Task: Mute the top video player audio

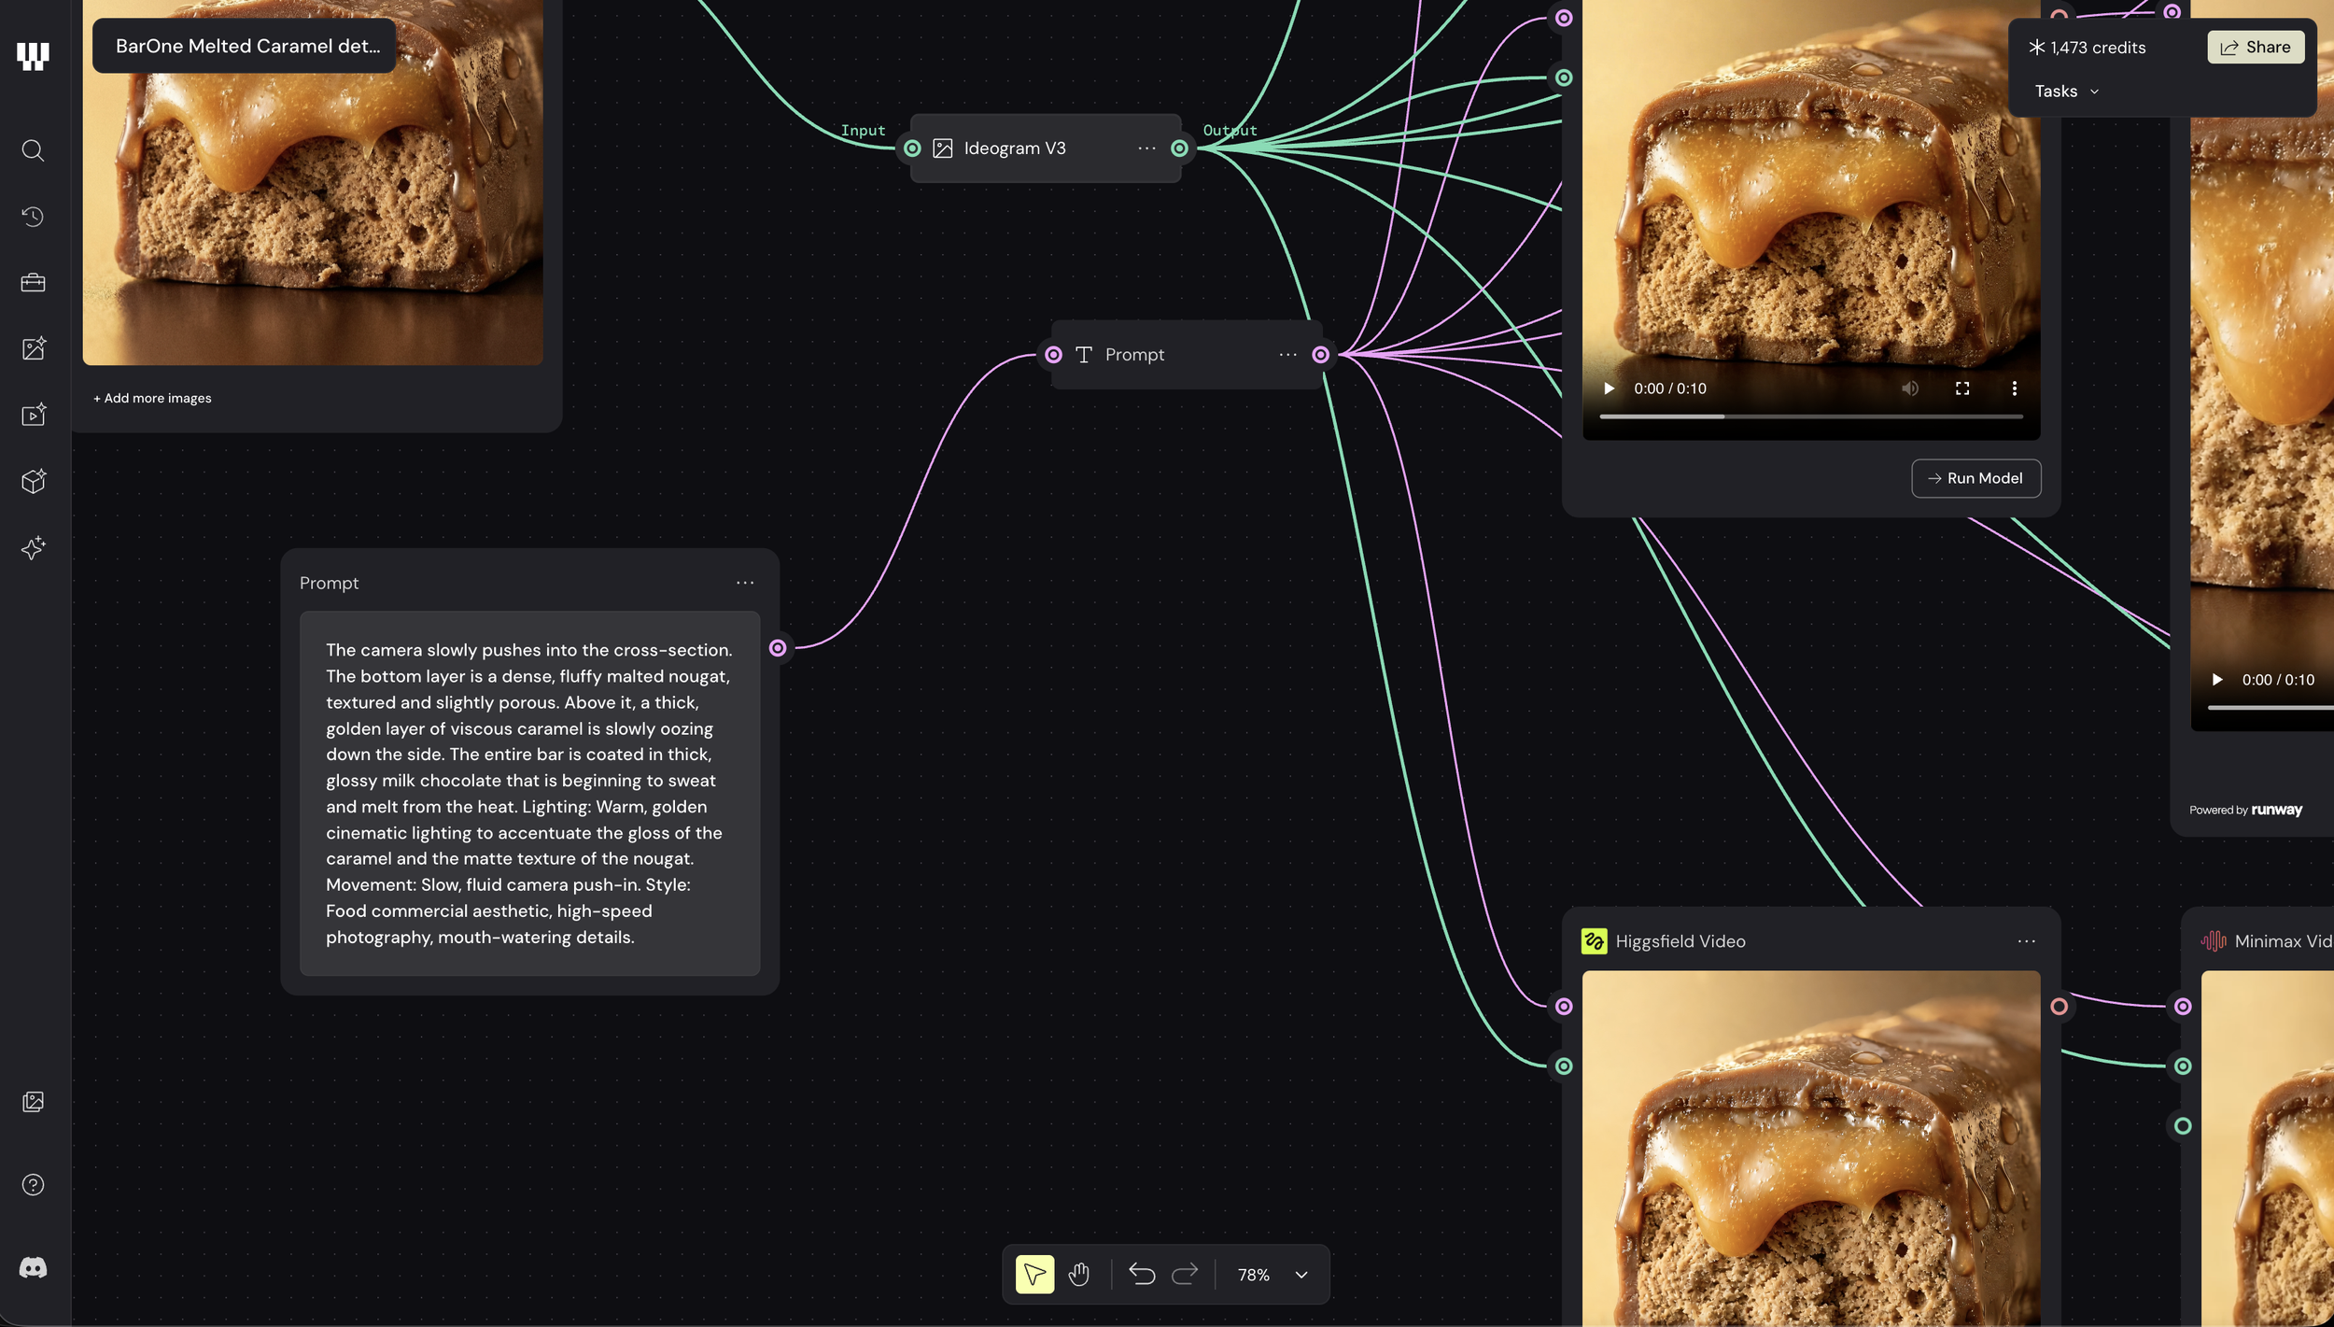Action: 1910,388
